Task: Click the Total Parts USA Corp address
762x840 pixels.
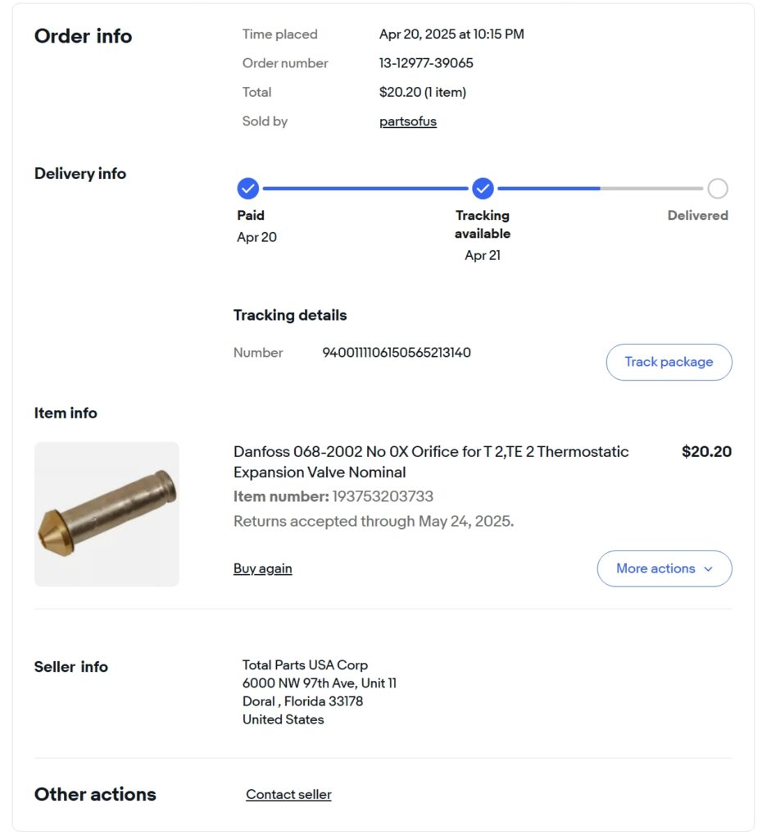Action: pos(320,692)
